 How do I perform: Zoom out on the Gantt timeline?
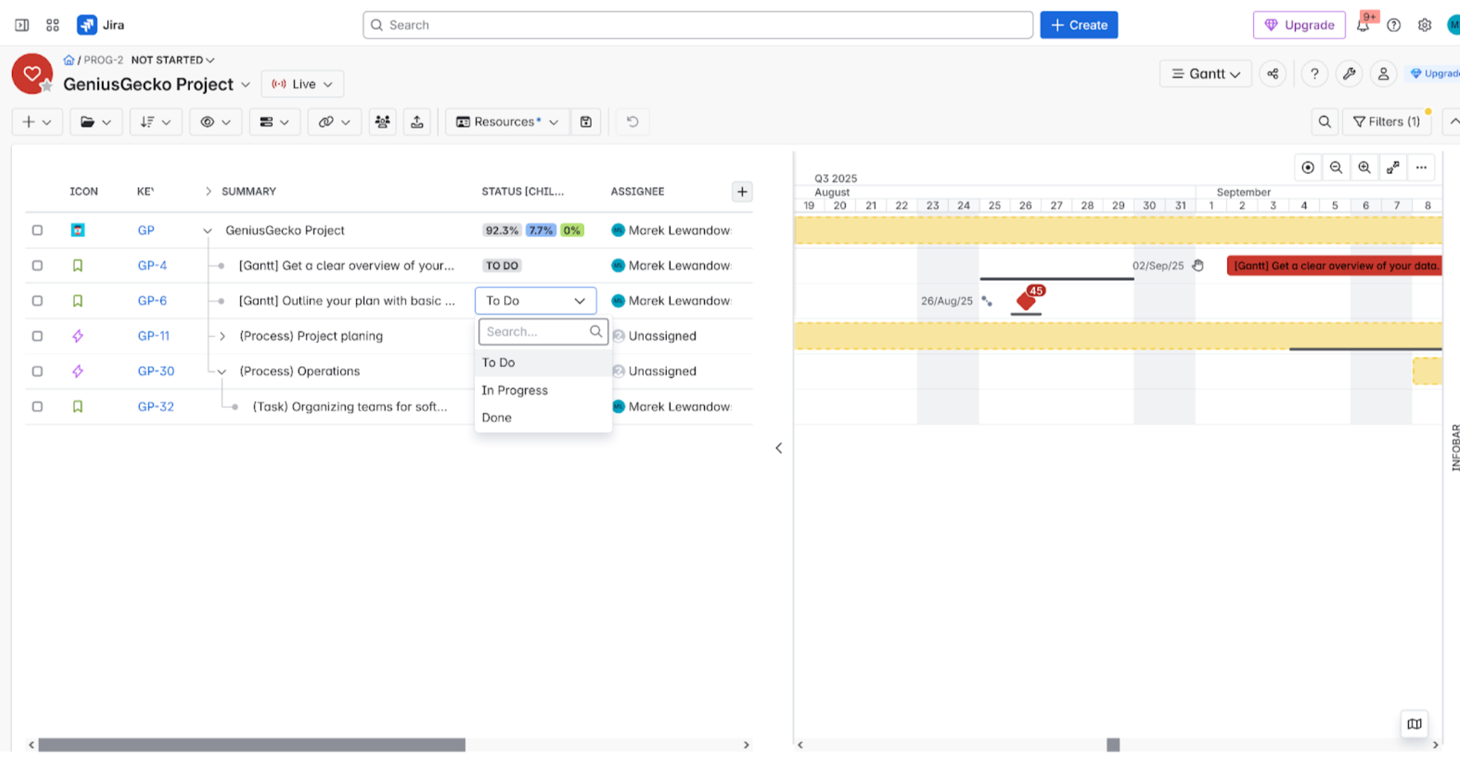coord(1336,168)
